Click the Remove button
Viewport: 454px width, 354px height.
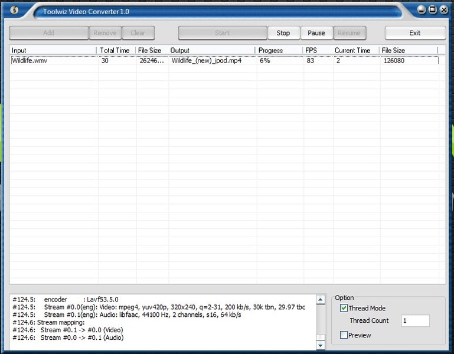coord(105,33)
